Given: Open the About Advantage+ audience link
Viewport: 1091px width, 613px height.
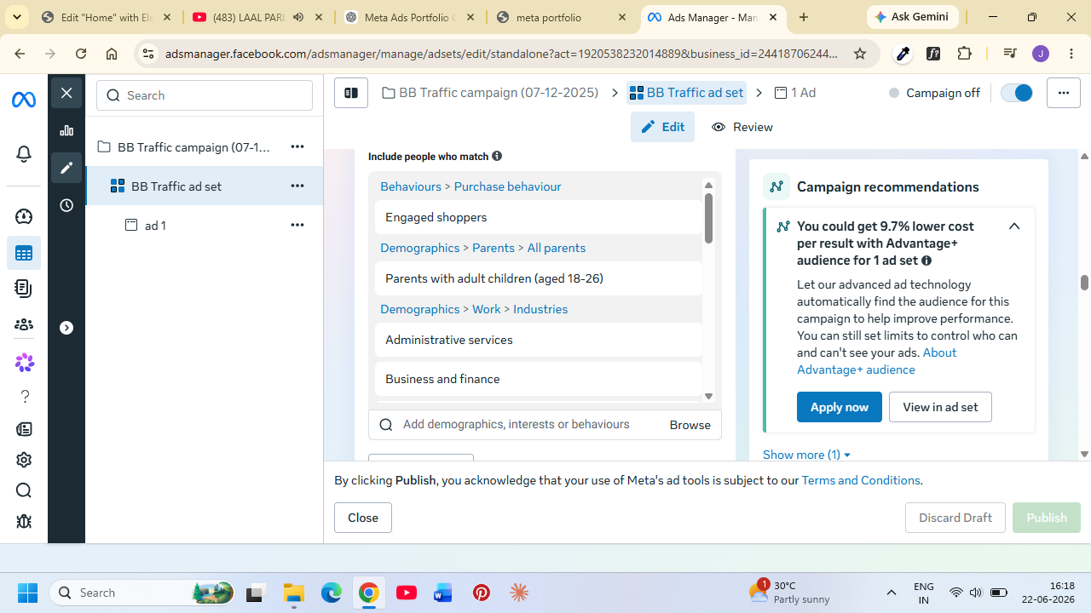Looking at the screenshot, I should coord(877,361).
